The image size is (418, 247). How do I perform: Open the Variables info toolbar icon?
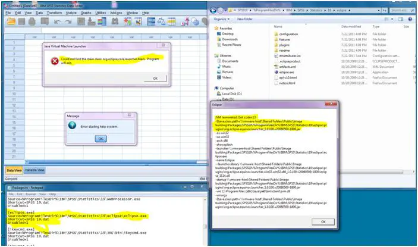coord(102,21)
